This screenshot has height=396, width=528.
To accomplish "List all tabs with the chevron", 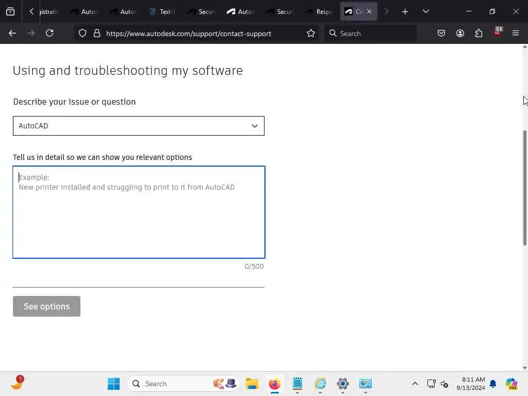I will 425,11.
